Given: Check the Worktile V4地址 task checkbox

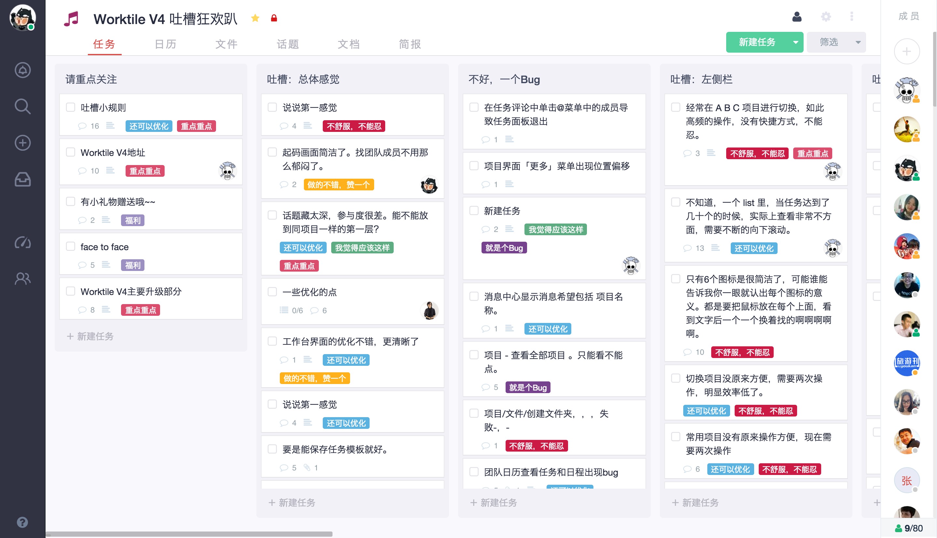Looking at the screenshot, I should coord(70,152).
